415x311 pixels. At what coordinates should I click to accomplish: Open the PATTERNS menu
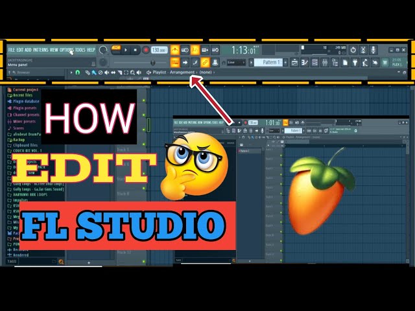pos(40,50)
